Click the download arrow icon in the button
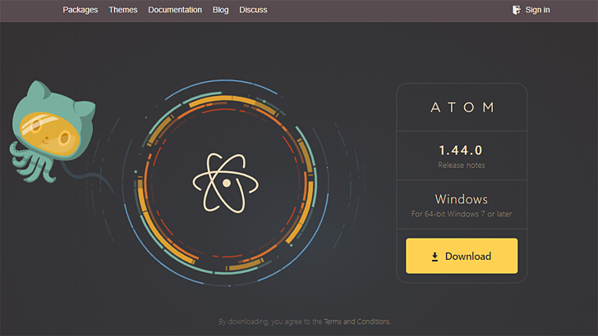 coord(435,257)
